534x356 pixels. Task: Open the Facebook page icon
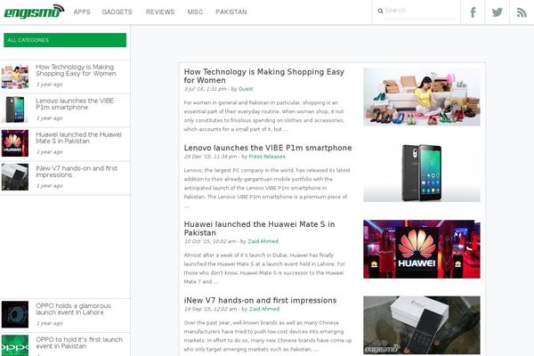point(473,12)
